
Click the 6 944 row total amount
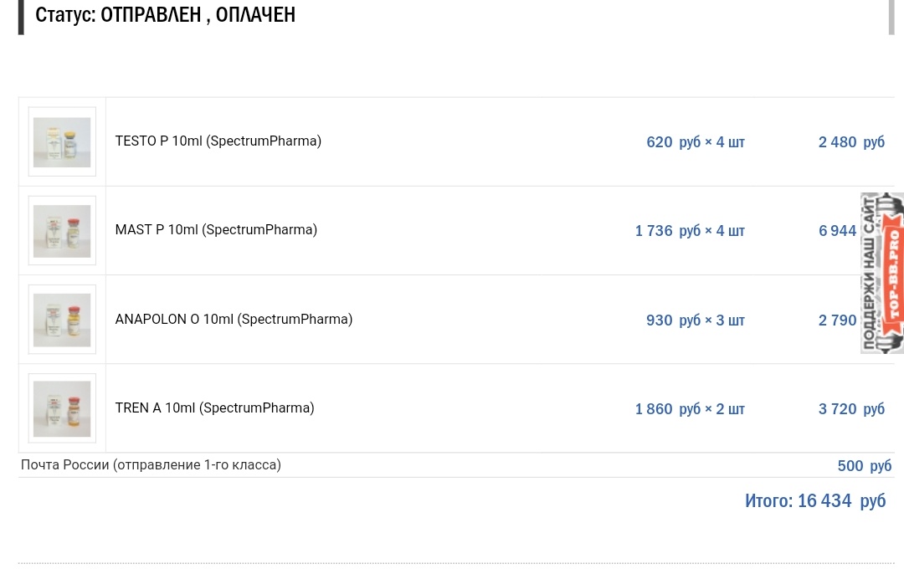tap(838, 231)
